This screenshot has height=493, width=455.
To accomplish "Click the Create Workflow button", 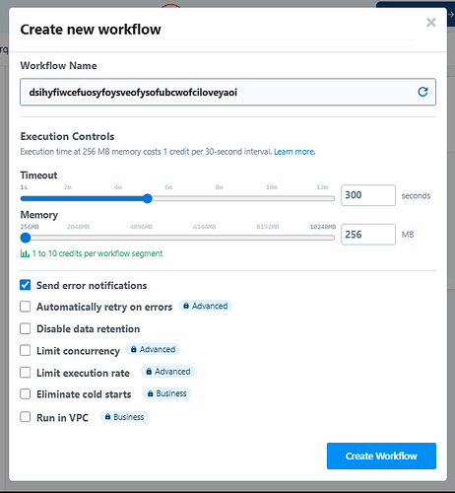I will pyautogui.click(x=381, y=456).
